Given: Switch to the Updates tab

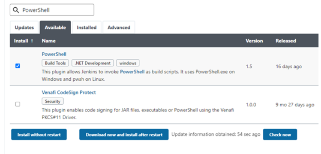Looking at the screenshot, I should [24, 28].
